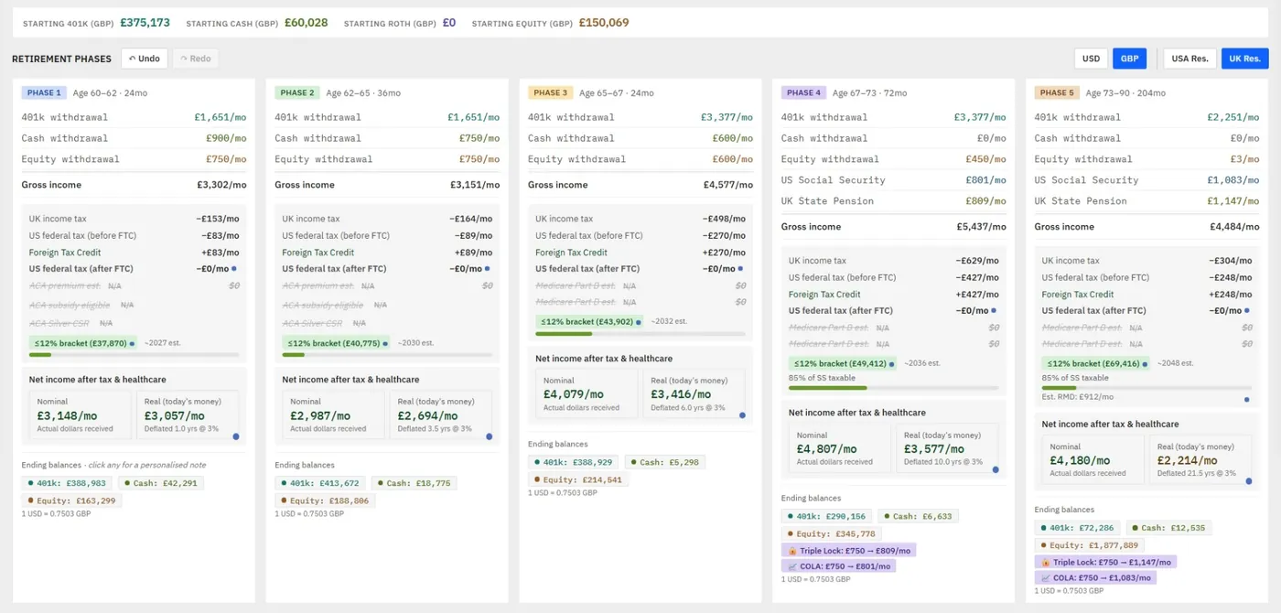Select UK Res. residency option

tap(1244, 59)
